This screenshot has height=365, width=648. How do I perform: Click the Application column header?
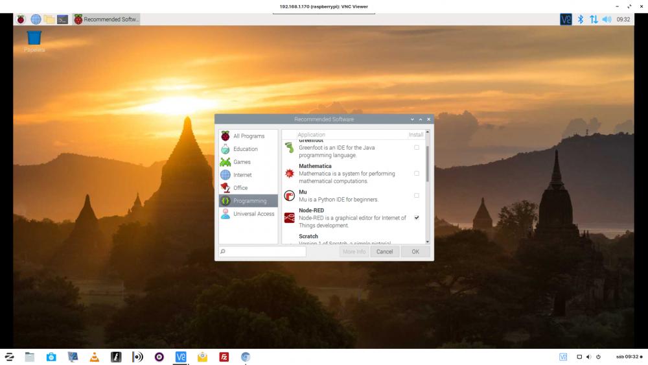pos(311,135)
